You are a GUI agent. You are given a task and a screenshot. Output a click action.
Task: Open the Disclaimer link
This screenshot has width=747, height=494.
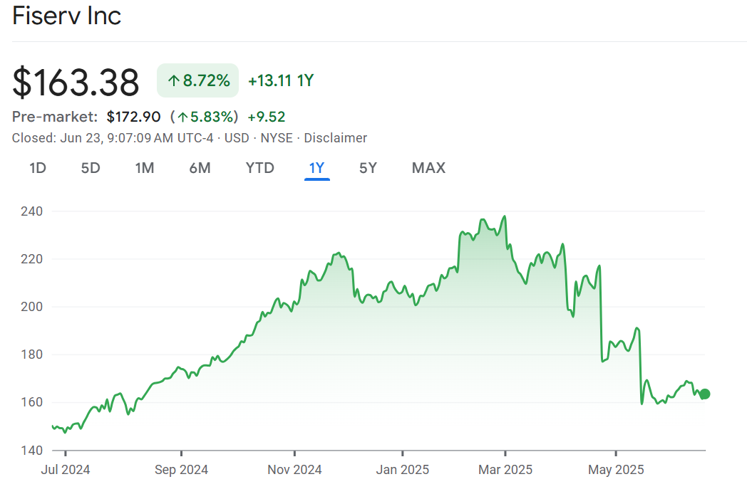coord(336,138)
